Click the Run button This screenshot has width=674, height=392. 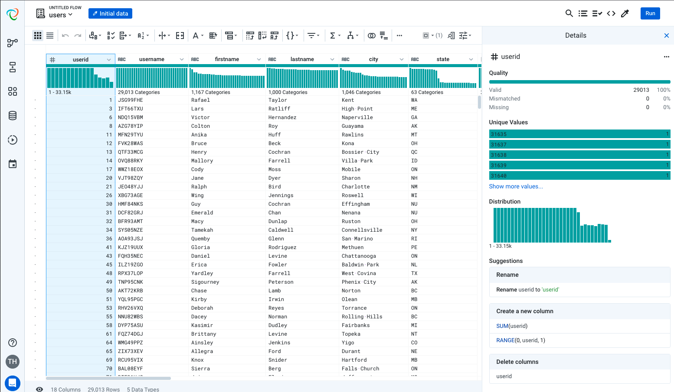650,13
